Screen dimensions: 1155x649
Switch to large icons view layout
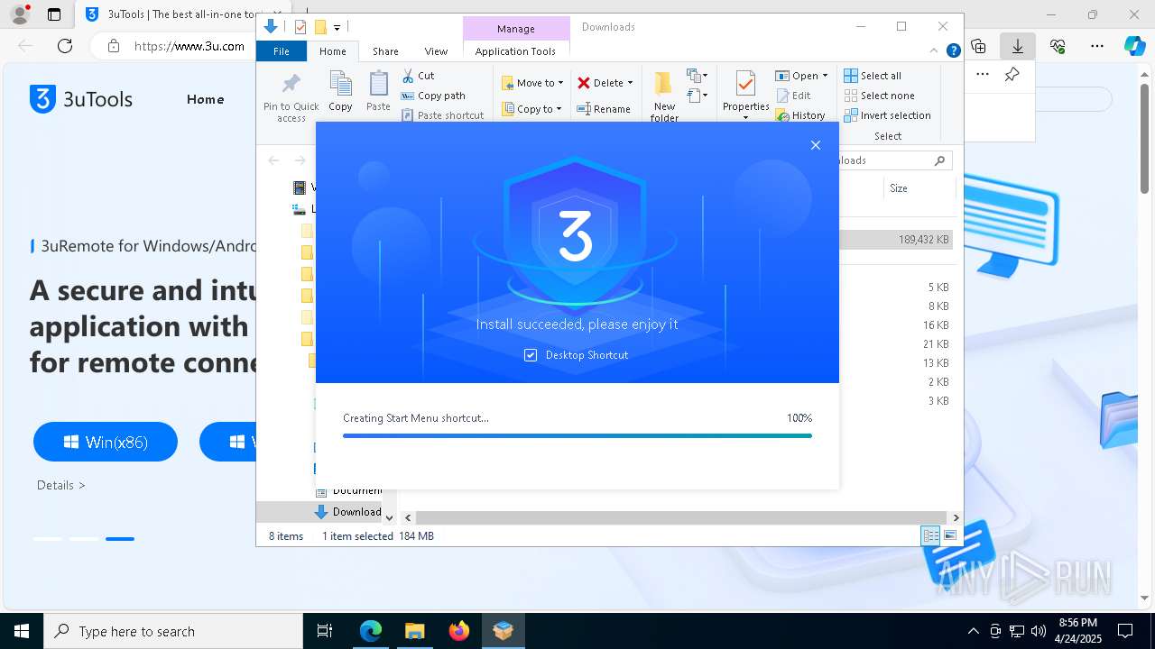[949, 535]
